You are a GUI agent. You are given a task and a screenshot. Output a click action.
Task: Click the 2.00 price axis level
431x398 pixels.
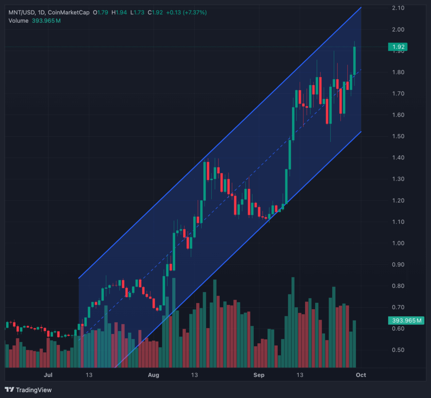398,30
